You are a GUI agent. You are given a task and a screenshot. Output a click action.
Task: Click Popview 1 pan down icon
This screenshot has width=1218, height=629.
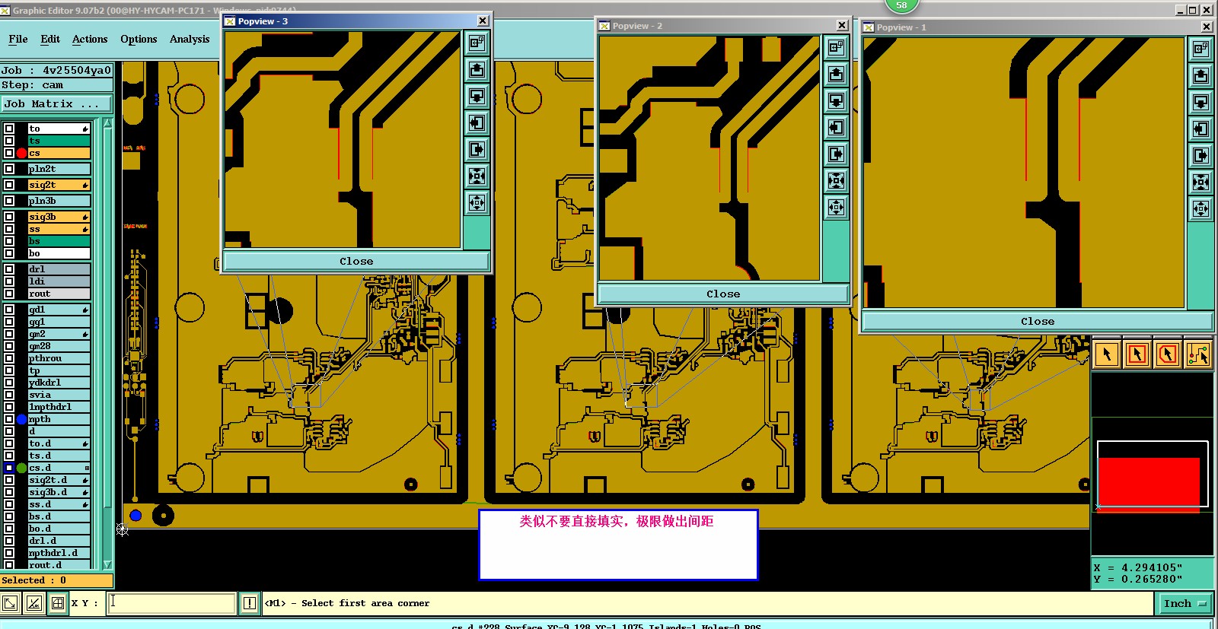[x=1200, y=103]
